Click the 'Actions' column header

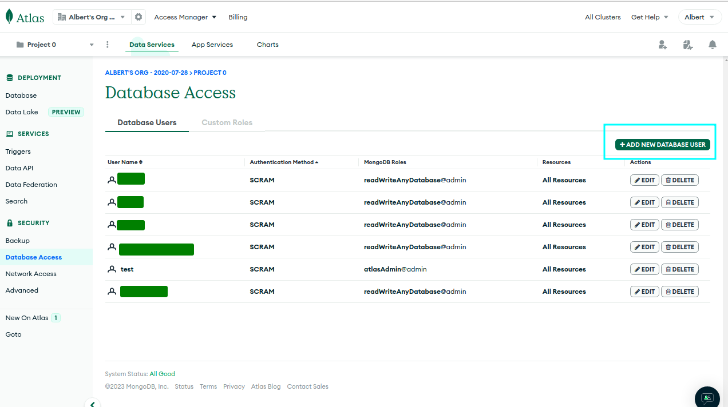(640, 162)
